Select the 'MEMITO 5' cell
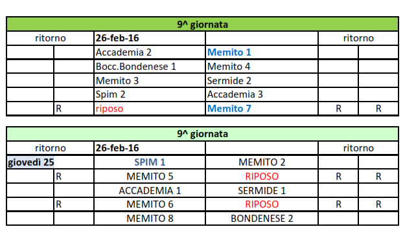The image size is (416, 240). (x=150, y=177)
